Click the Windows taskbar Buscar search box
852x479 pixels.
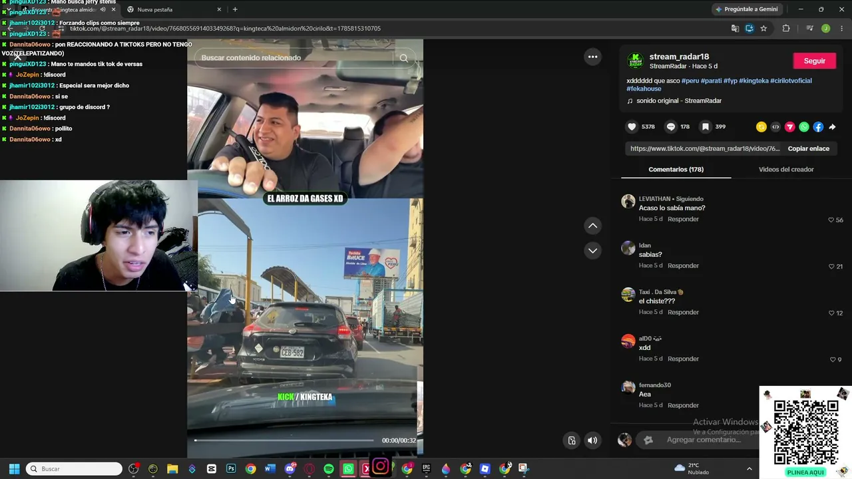point(75,469)
